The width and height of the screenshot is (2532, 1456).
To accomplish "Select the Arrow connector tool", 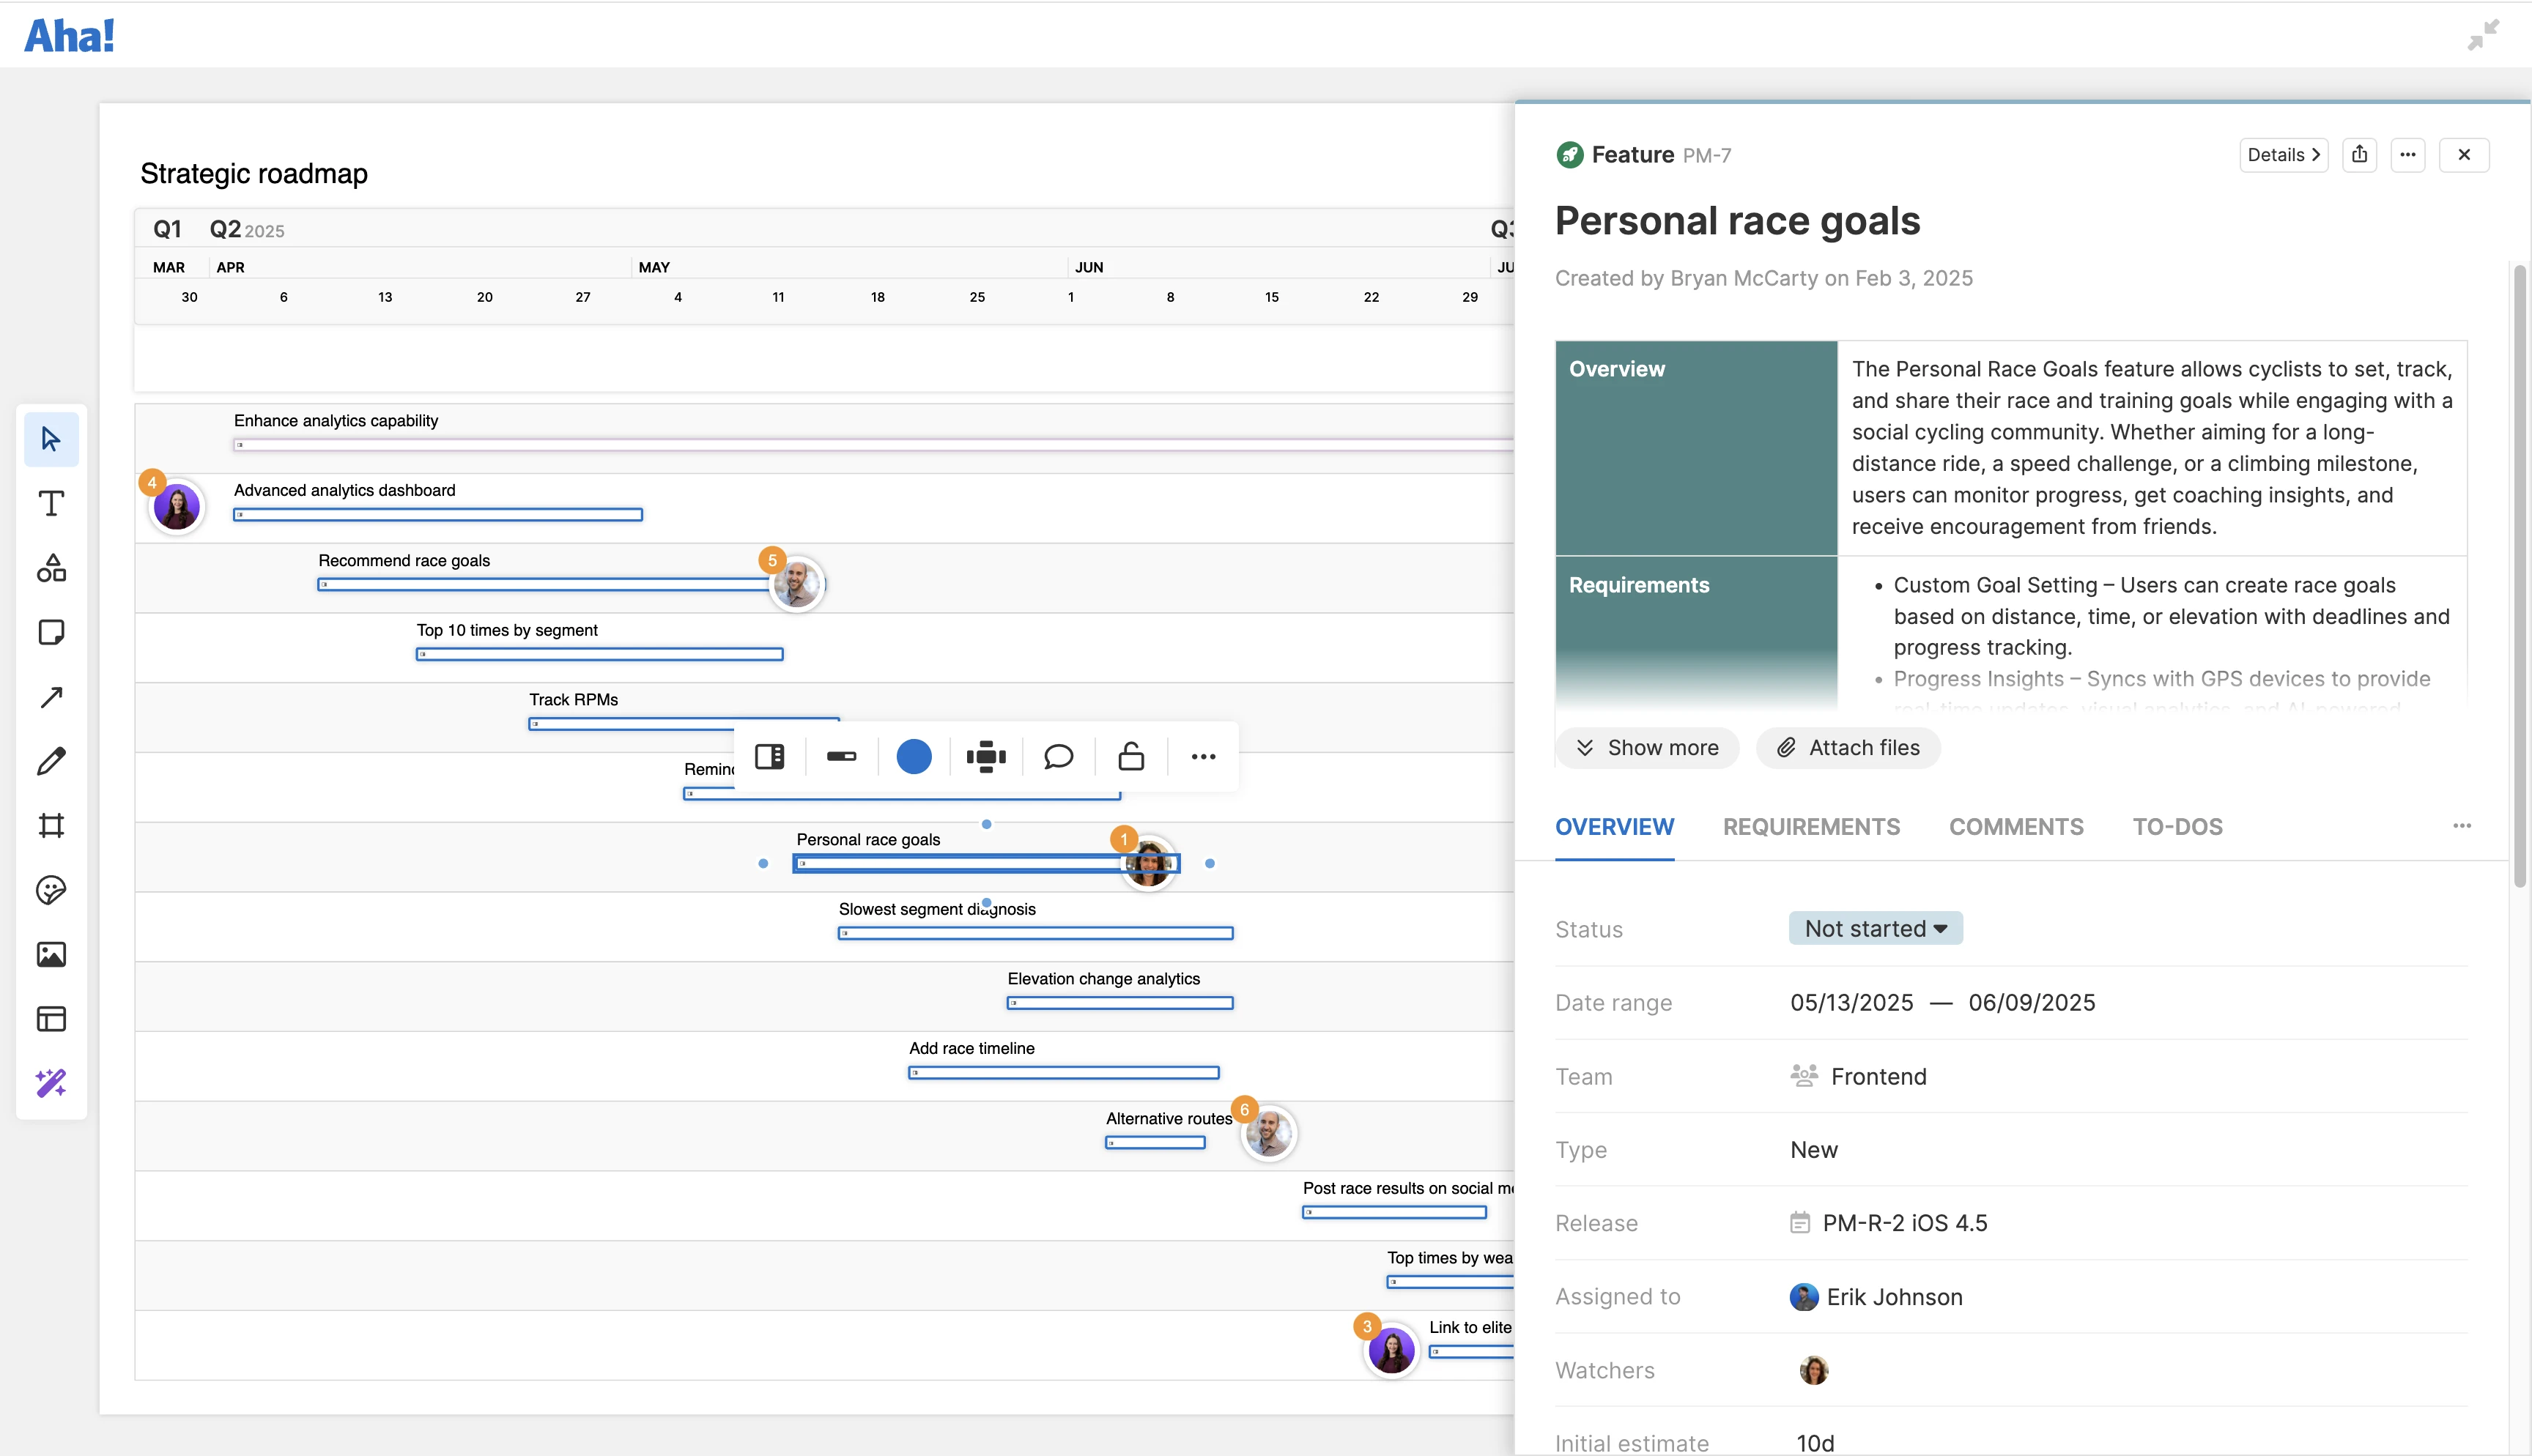I will (51, 697).
